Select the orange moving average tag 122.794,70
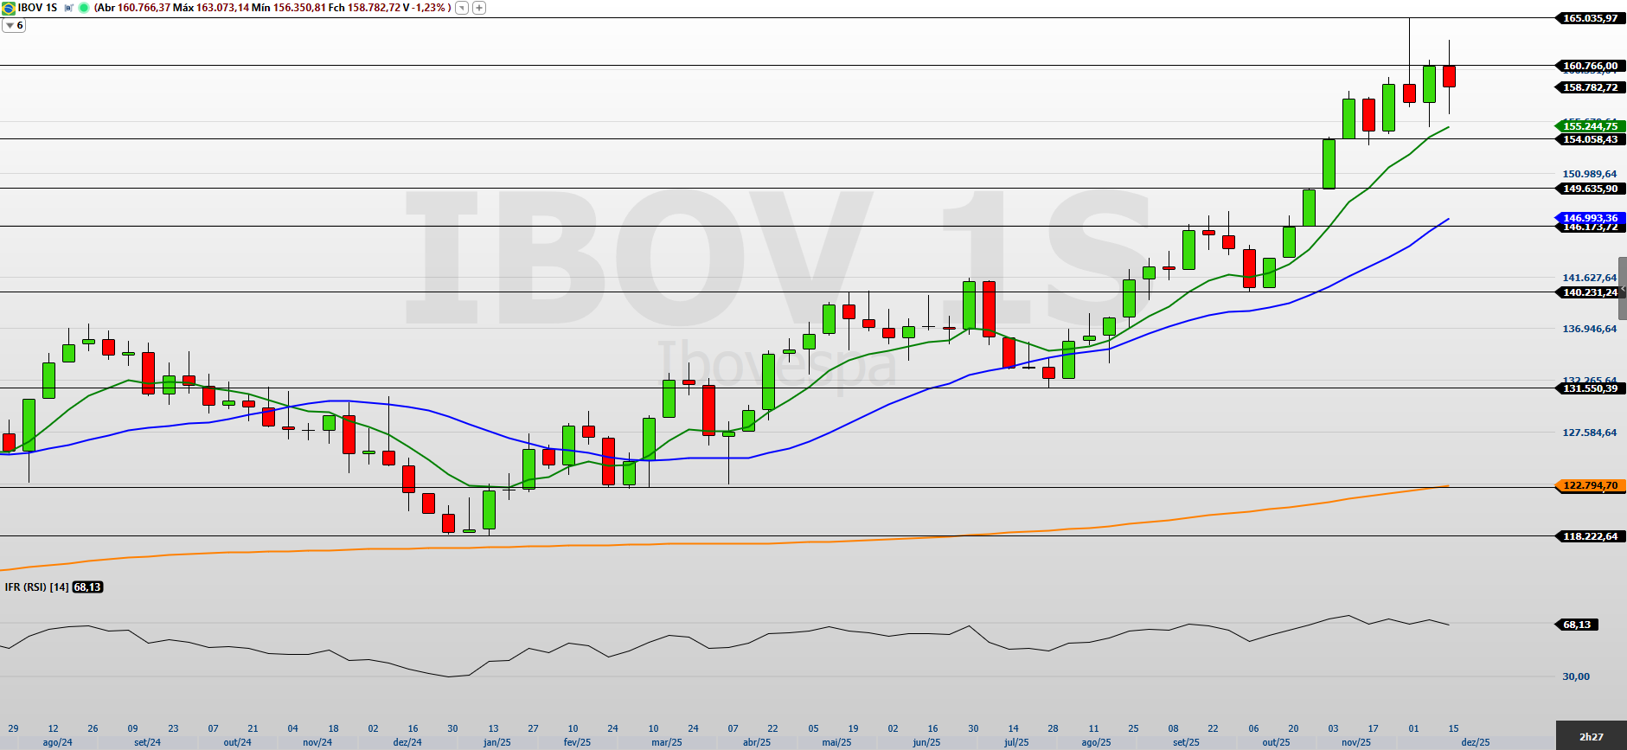Viewport: 1627px width, 750px height. click(x=1590, y=485)
